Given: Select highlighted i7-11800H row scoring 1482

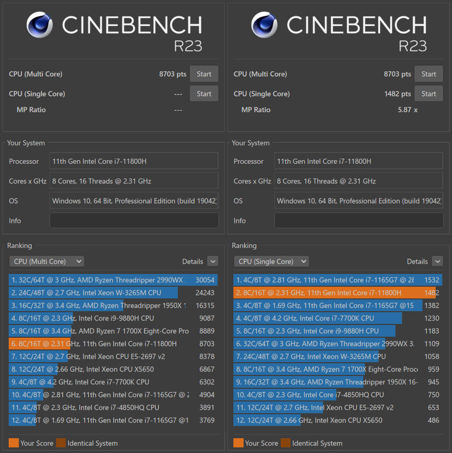Looking at the screenshot, I should [x=338, y=293].
